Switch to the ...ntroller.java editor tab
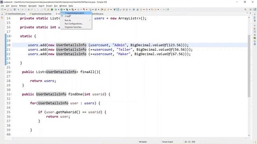This screenshot has width=257, height=144. (x=98, y=14)
